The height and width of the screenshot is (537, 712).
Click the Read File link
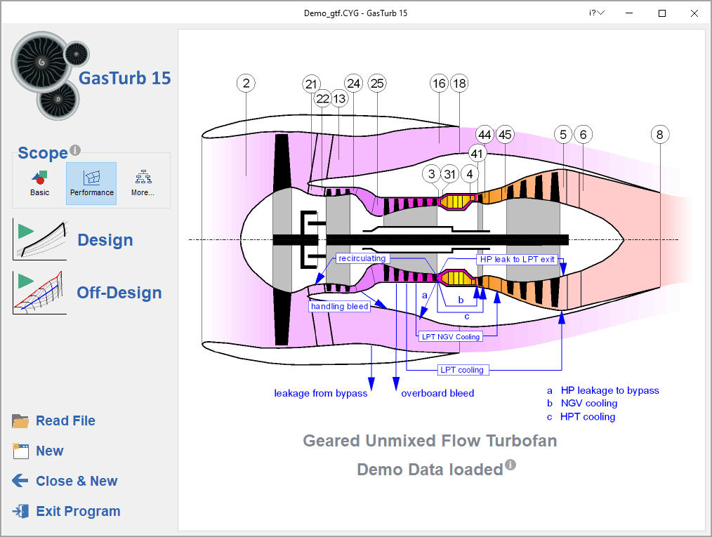click(65, 421)
